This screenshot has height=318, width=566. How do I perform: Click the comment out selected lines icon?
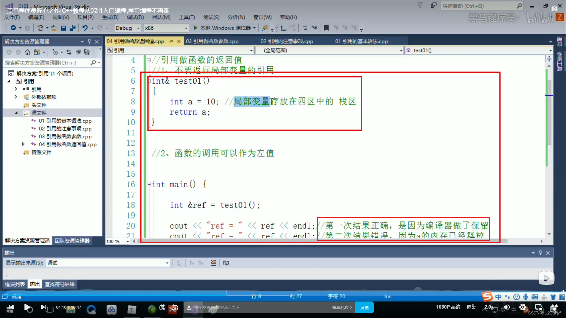305,28
